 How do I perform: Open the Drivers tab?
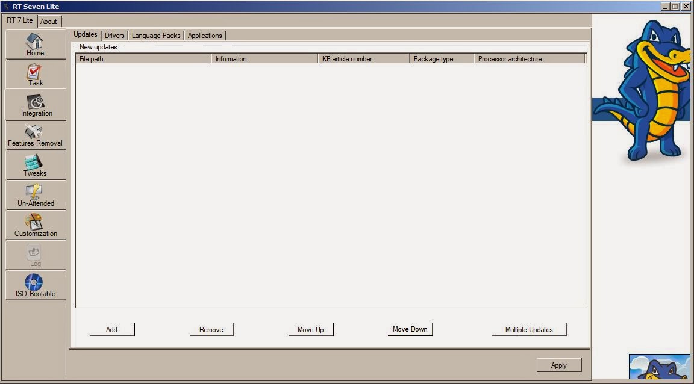point(114,36)
